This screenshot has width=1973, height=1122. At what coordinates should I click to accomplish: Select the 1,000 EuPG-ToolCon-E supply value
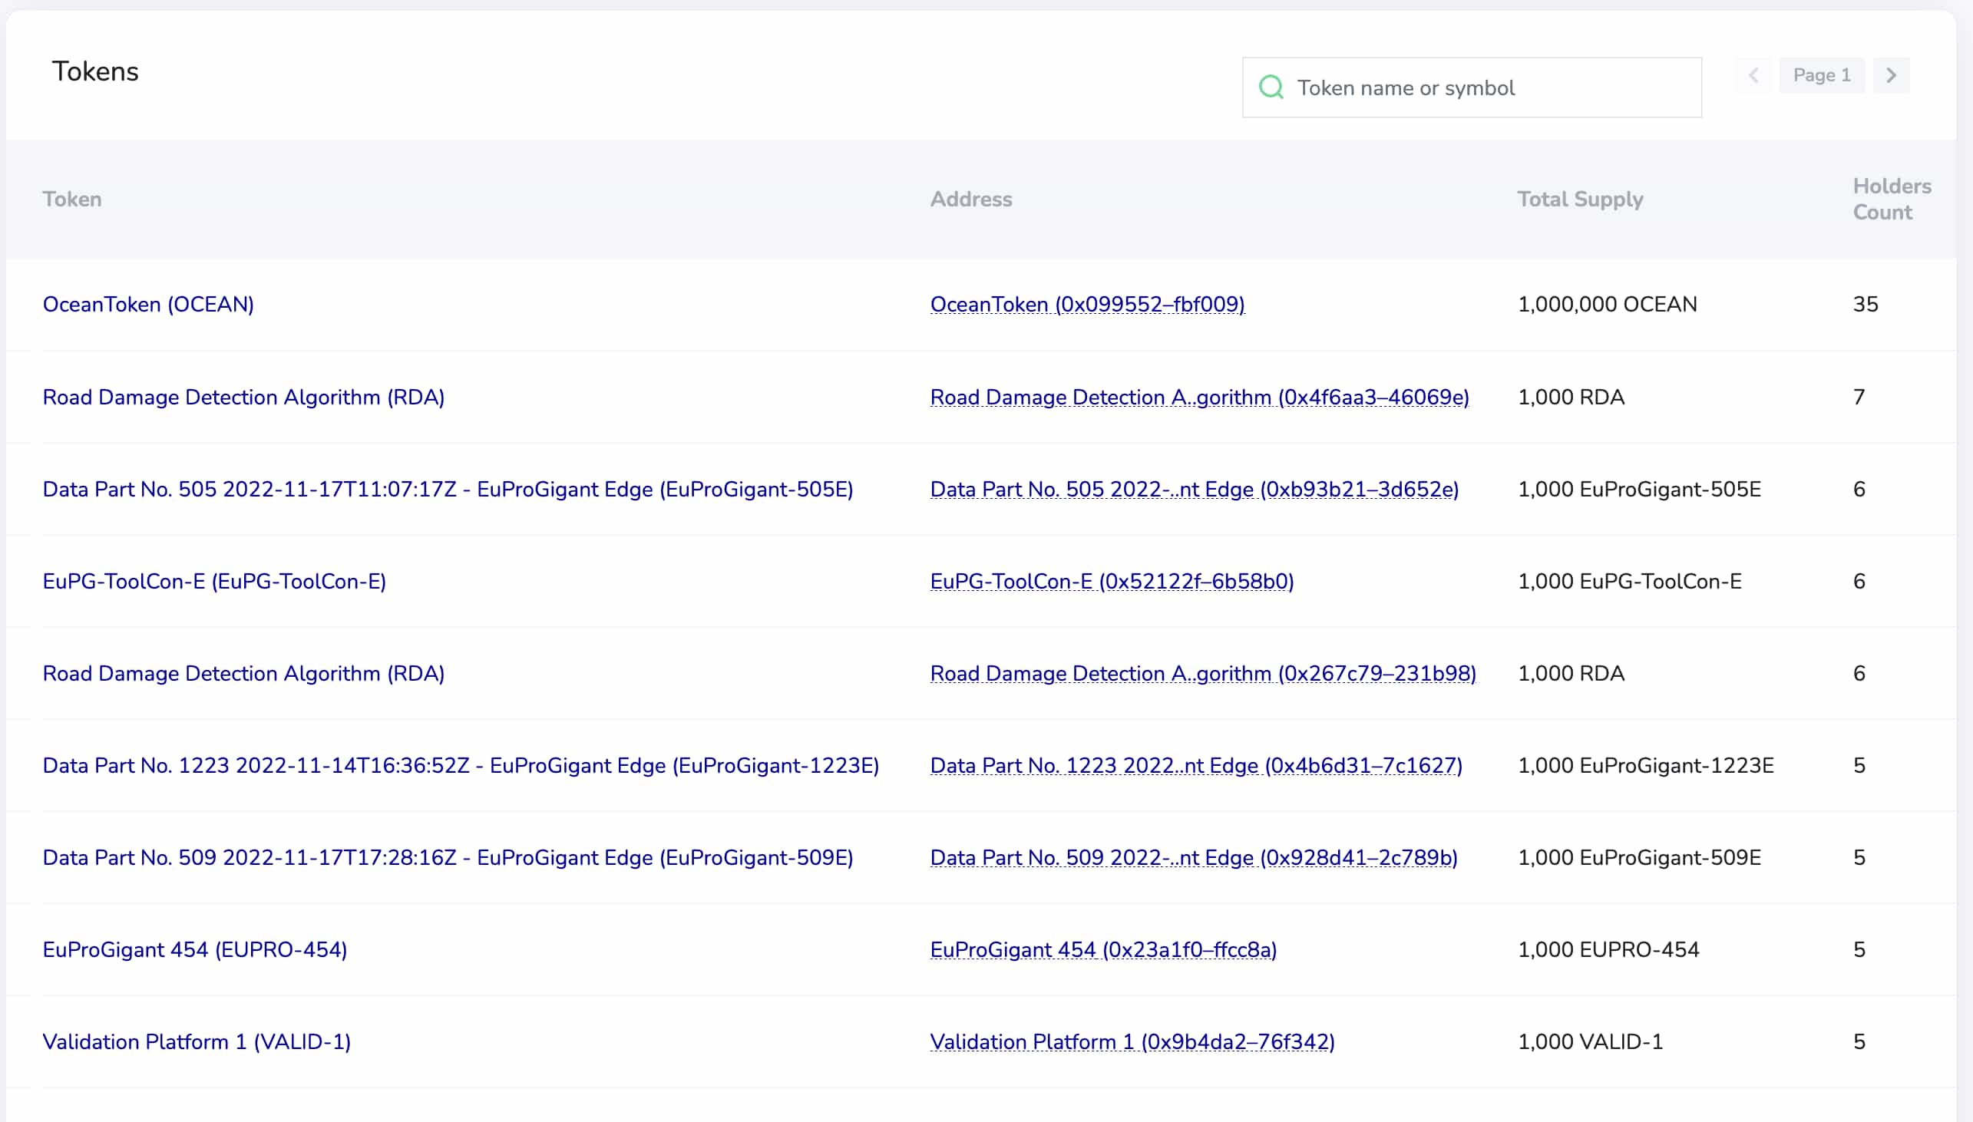pos(1629,581)
